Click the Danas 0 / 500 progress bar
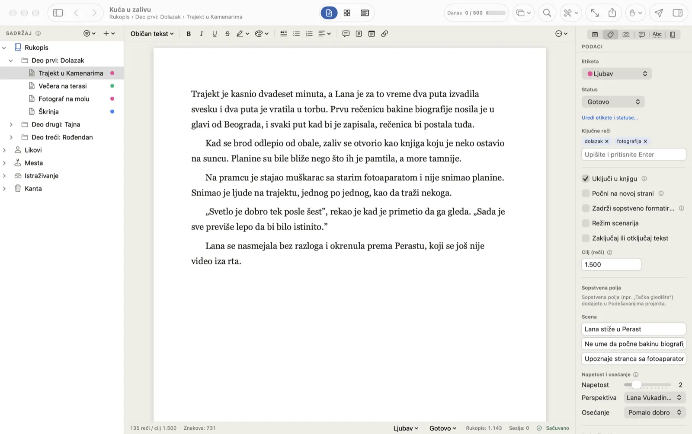The height and width of the screenshot is (434, 692). click(496, 13)
